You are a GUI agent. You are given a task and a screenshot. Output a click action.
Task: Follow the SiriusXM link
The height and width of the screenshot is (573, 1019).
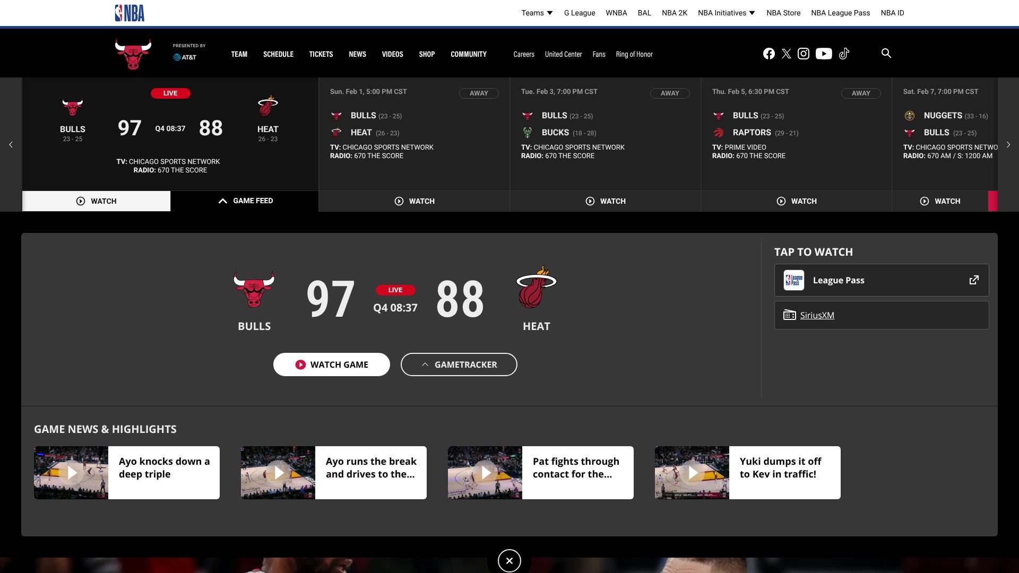[817, 315]
